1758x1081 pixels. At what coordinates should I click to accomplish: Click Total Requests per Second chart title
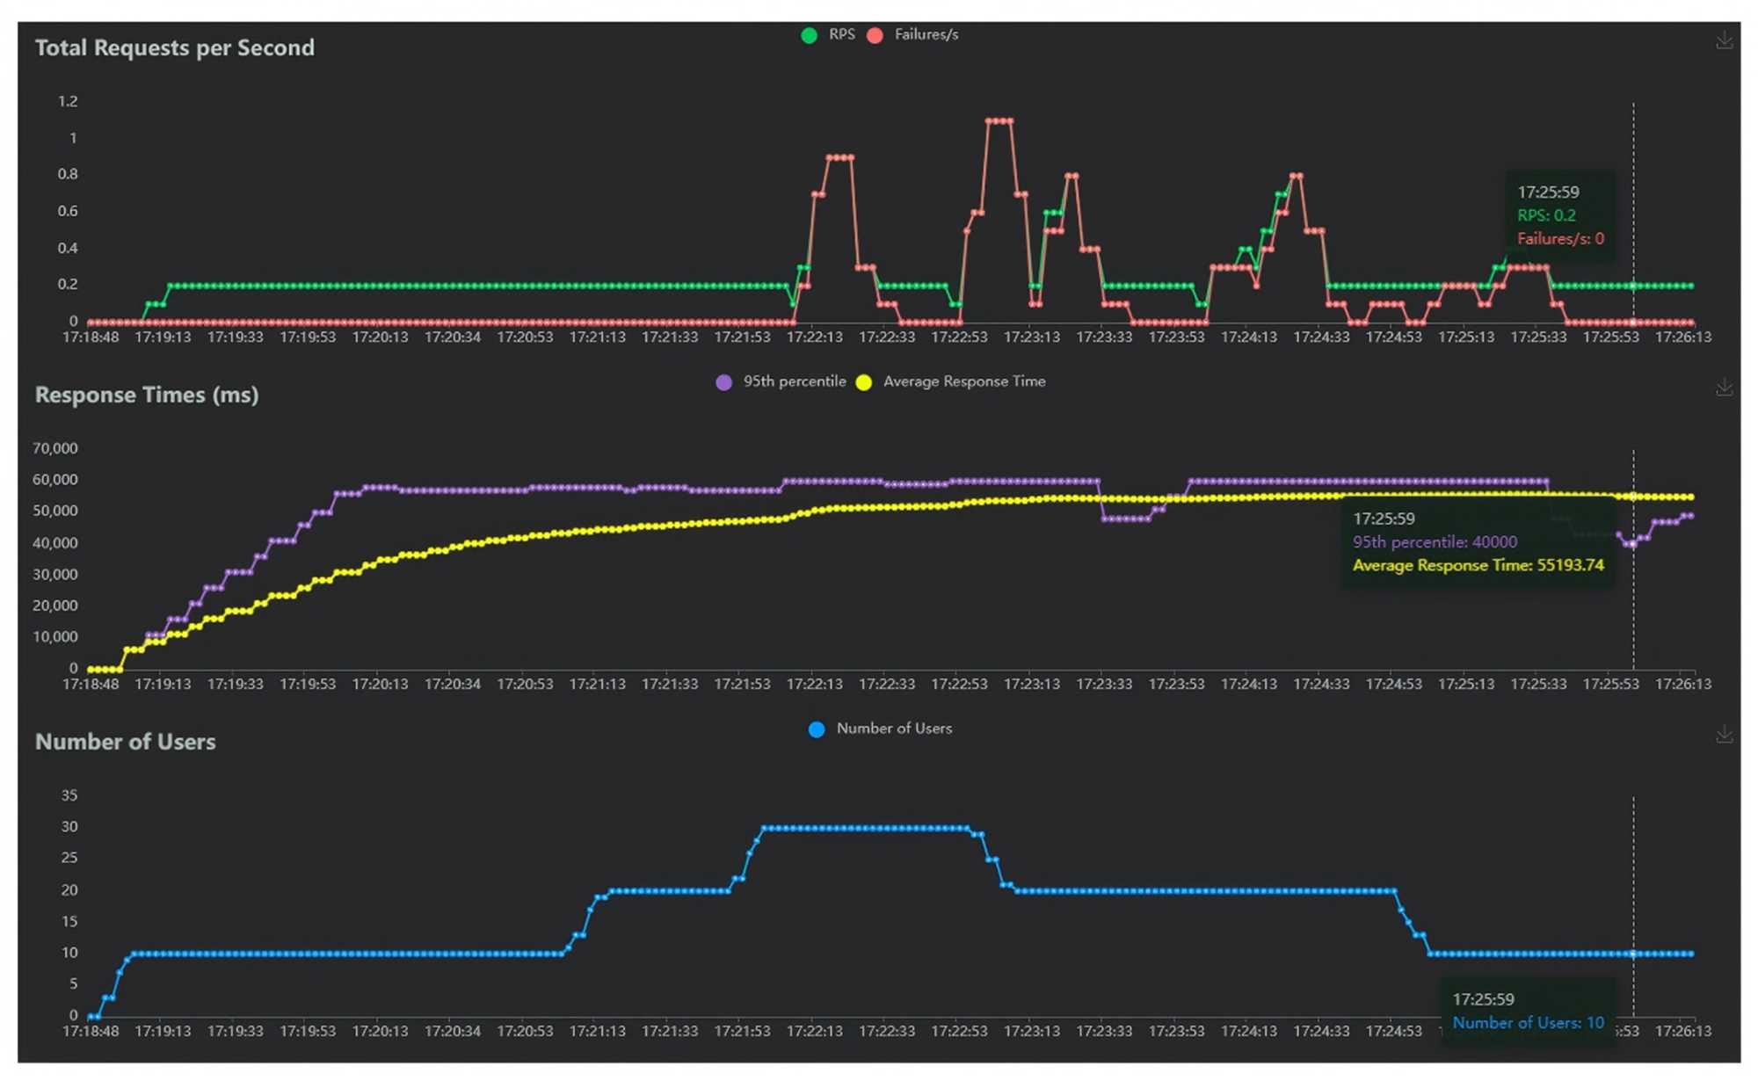point(174,47)
